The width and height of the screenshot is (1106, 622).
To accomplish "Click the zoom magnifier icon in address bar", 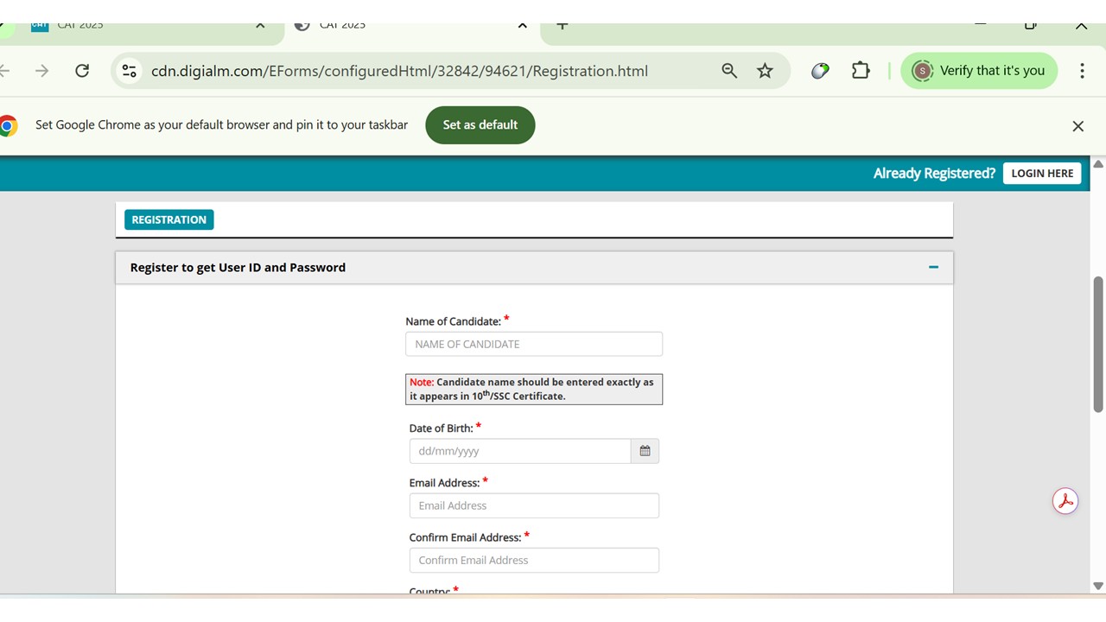I will (729, 71).
